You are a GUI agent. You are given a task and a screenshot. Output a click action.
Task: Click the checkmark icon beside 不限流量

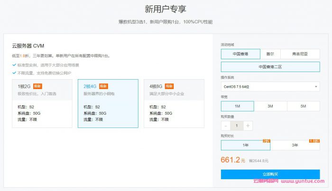tap(14, 73)
